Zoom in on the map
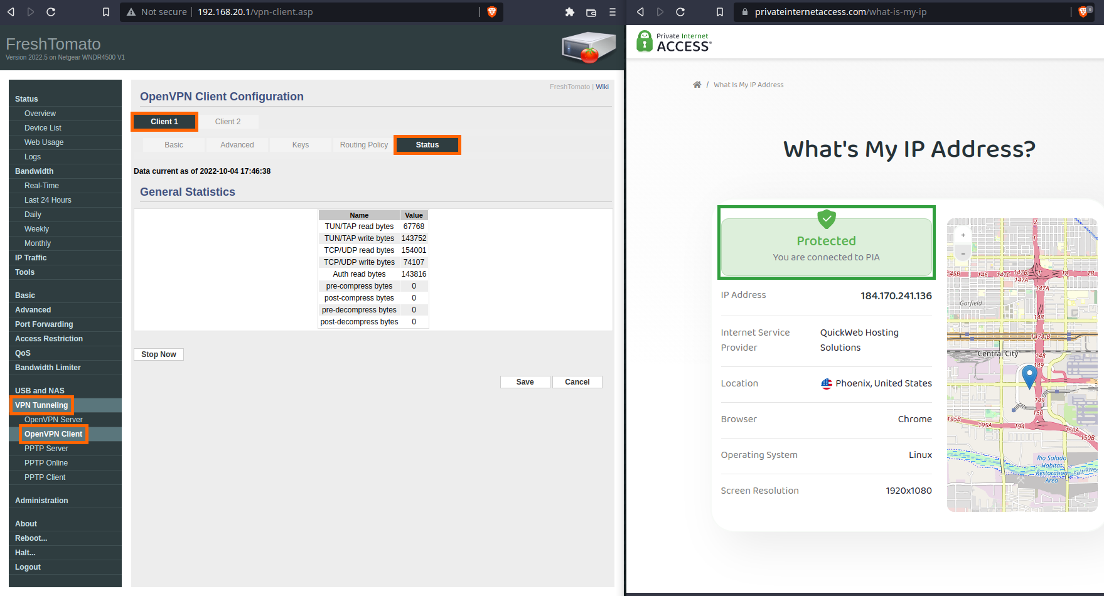This screenshot has height=596, width=1104. pyautogui.click(x=963, y=235)
